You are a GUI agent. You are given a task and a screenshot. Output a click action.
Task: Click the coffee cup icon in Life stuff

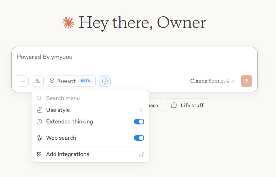[174, 105]
